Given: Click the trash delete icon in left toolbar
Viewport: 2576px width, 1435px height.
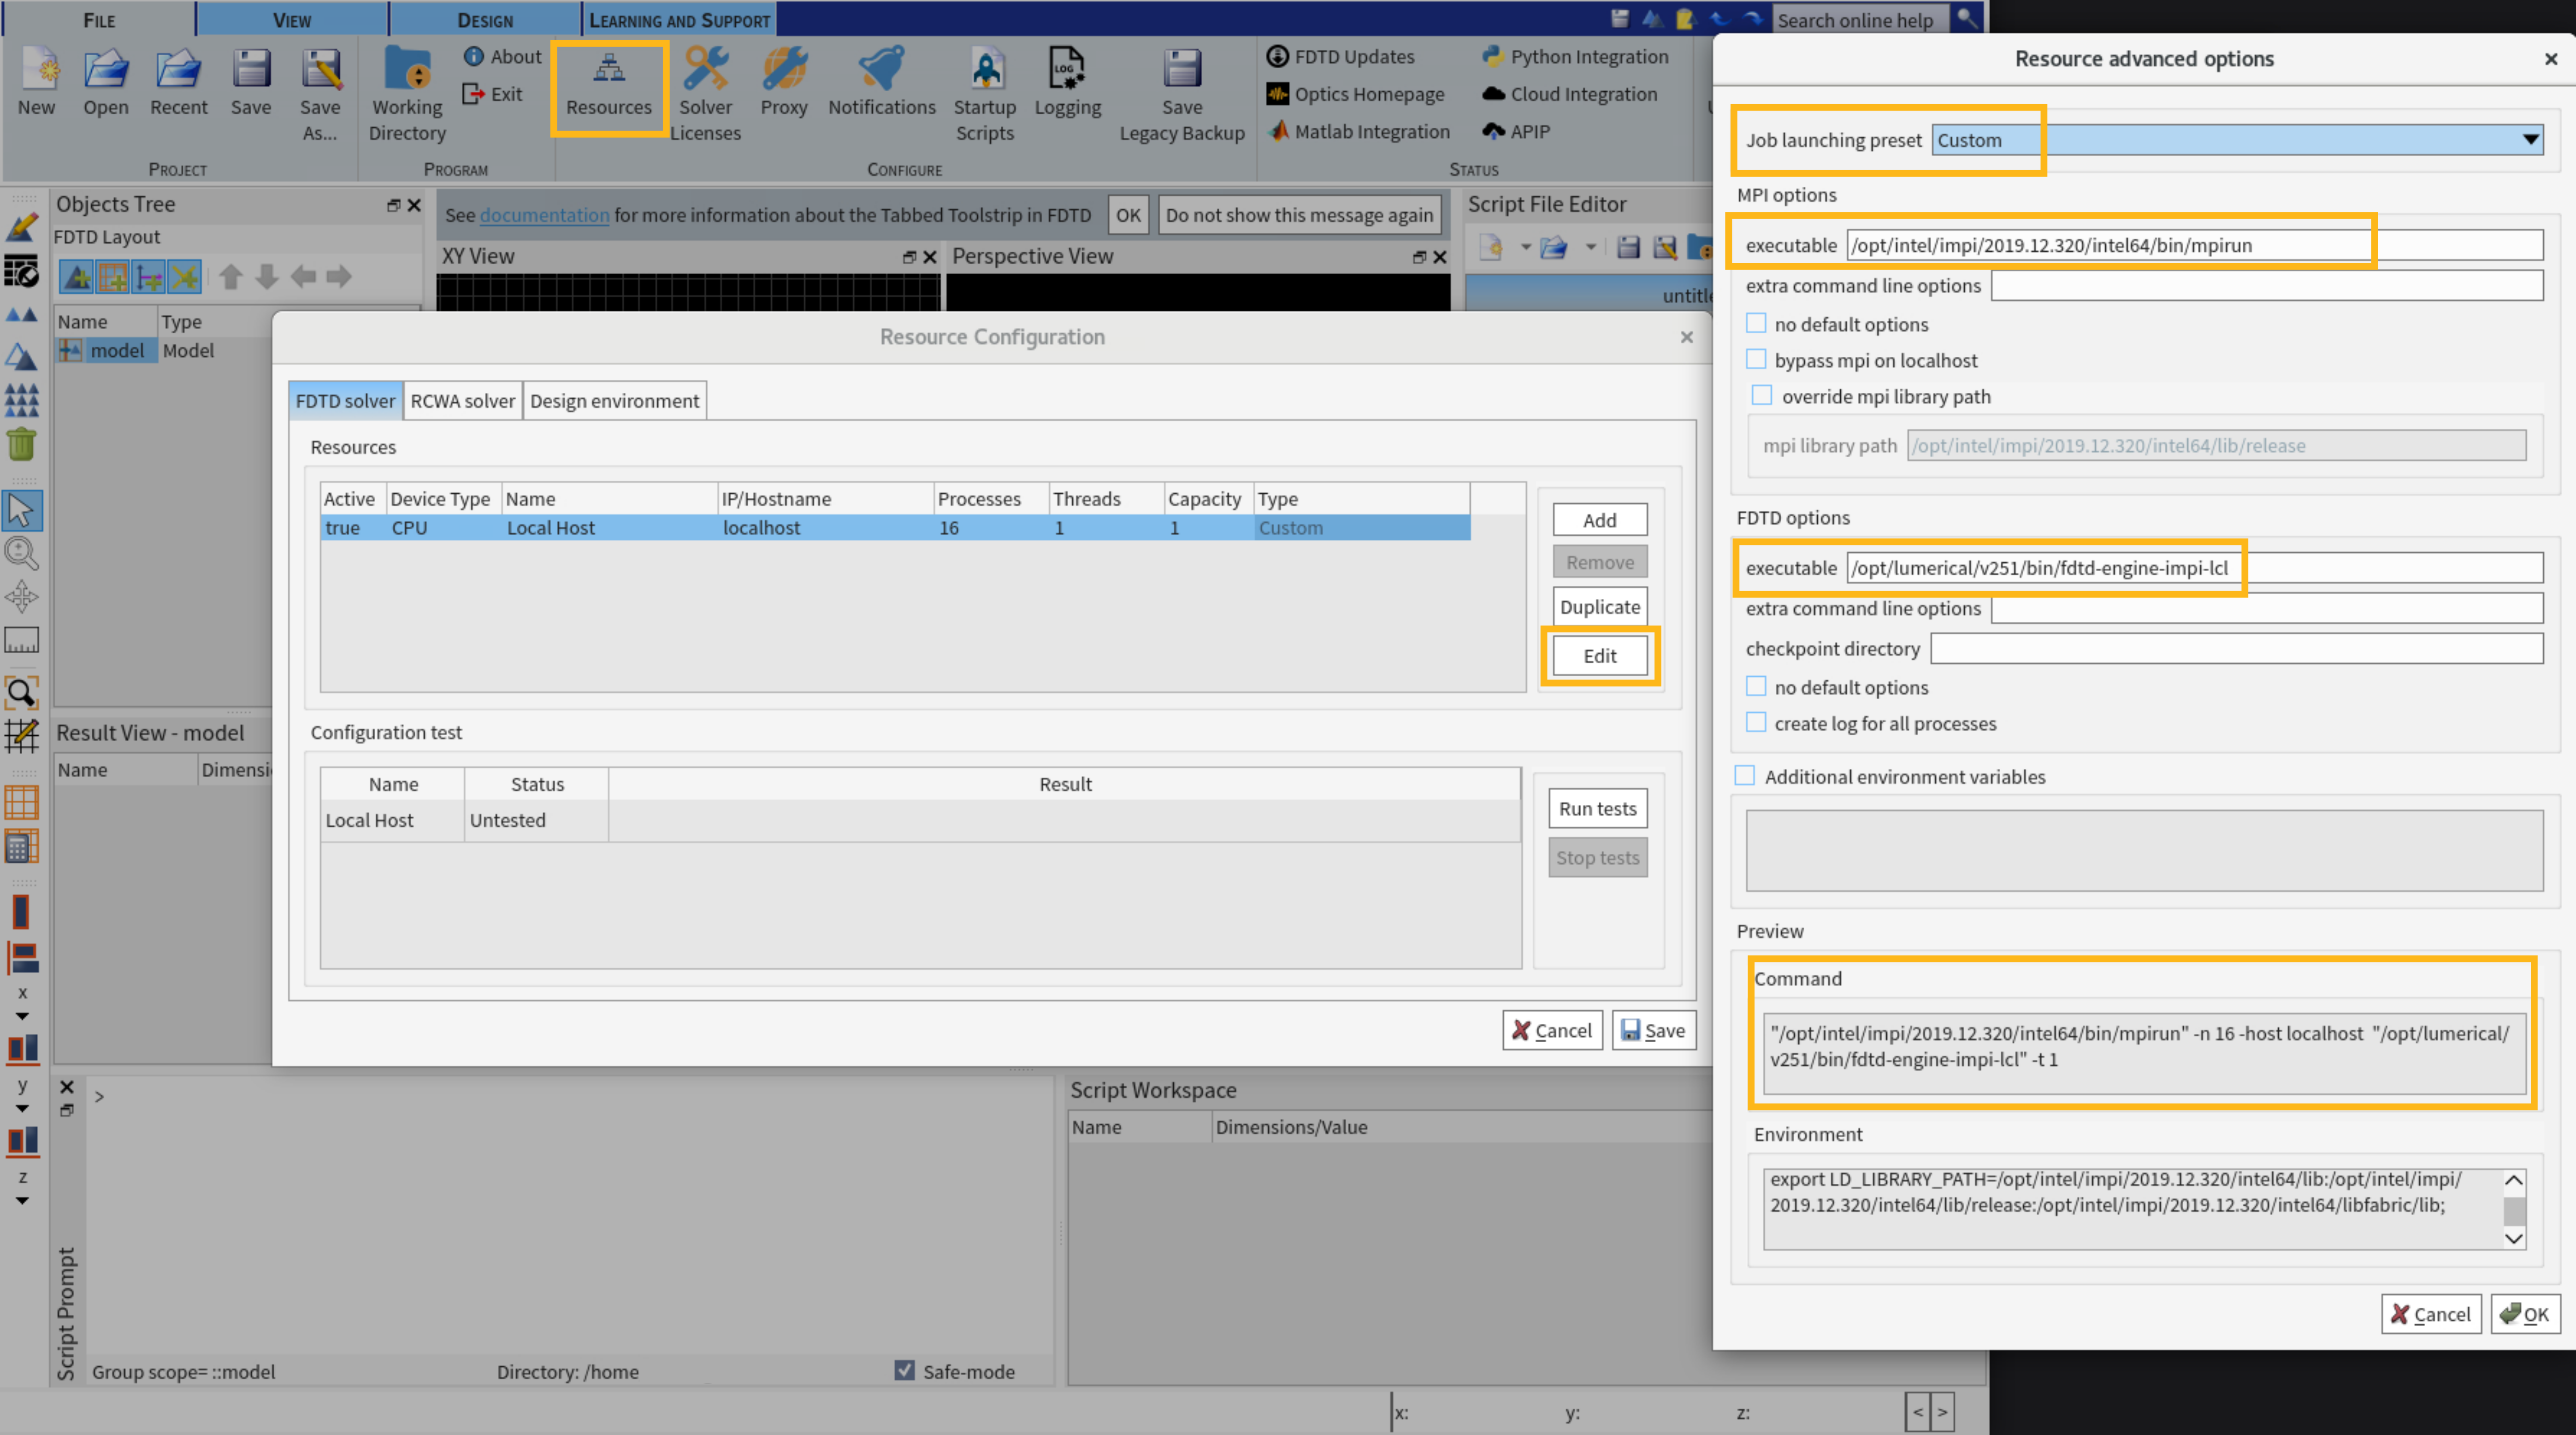Looking at the screenshot, I should [22, 443].
